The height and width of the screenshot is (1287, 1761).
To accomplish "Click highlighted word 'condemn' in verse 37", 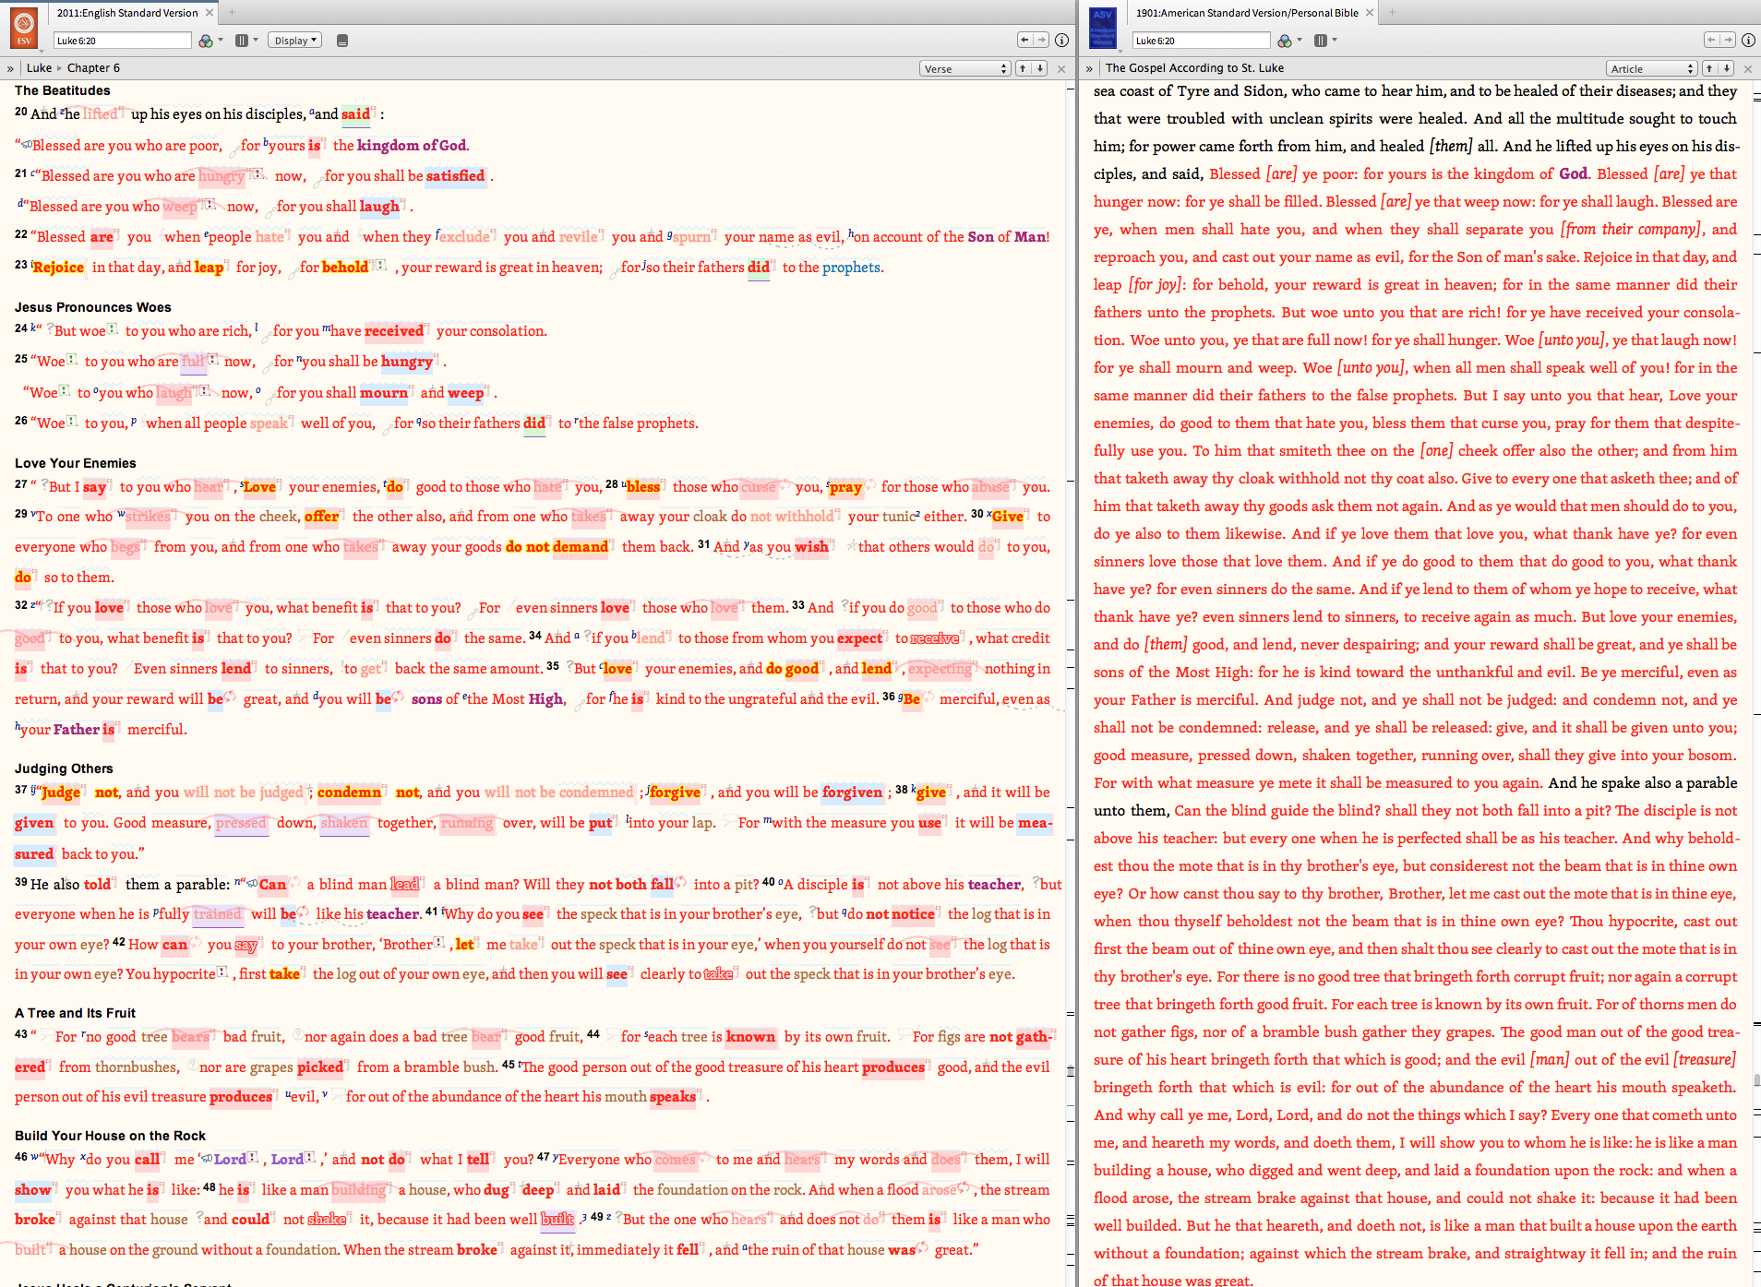I will click(x=349, y=792).
